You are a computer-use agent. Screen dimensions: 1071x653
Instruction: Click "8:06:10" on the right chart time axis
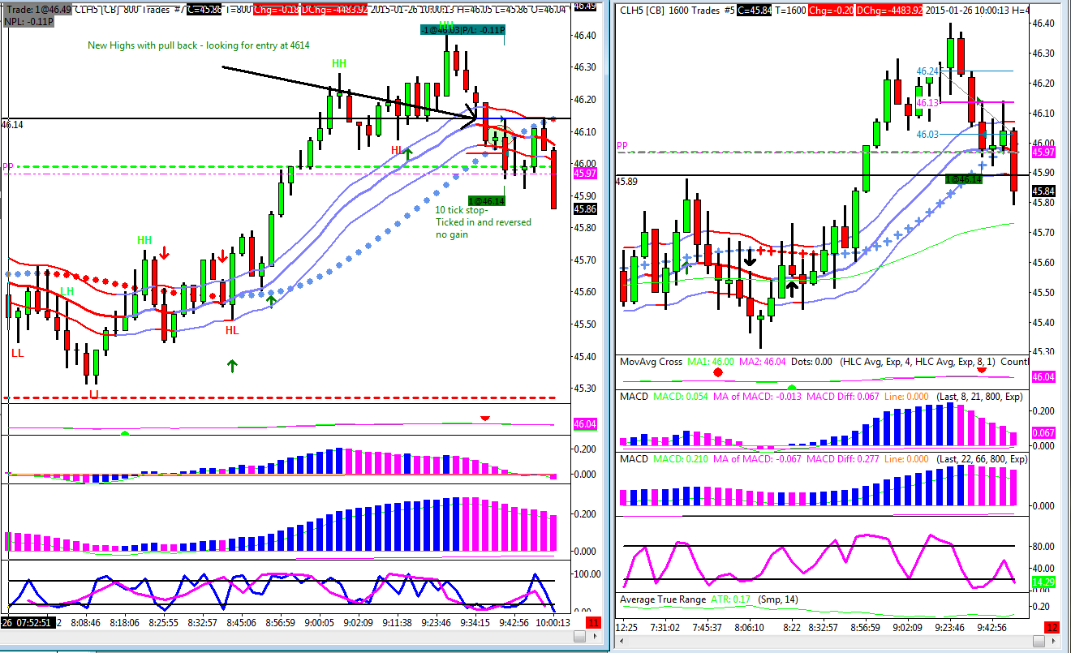(x=748, y=628)
